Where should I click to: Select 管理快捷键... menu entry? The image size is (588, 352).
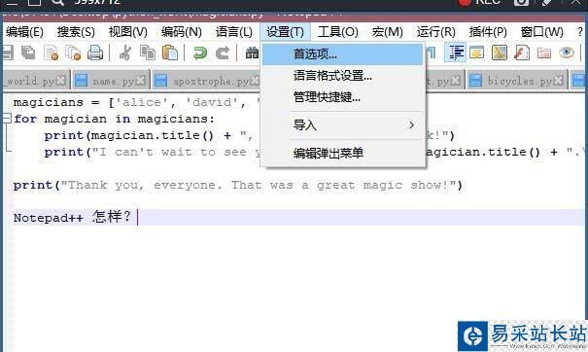point(342,97)
